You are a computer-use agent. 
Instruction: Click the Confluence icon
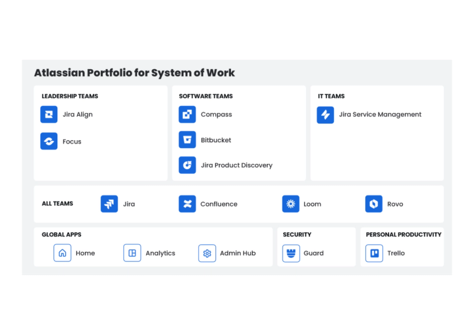click(187, 204)
